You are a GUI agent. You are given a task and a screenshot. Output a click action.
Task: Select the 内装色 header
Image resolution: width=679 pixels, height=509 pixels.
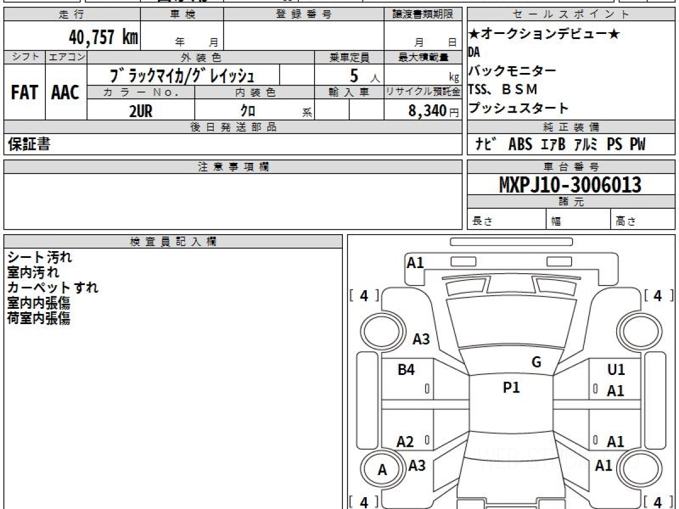click(255, 92)
